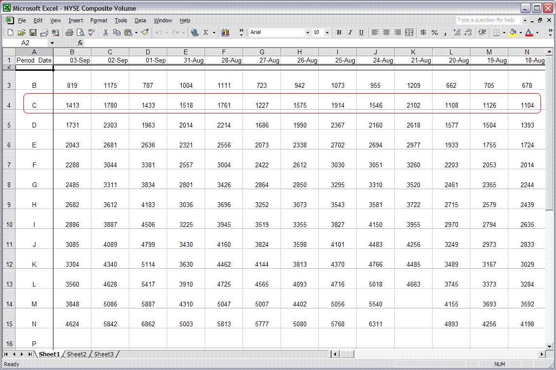Center the cell text
The width and height of the screenshot is (556, 370).
[386, 32]
